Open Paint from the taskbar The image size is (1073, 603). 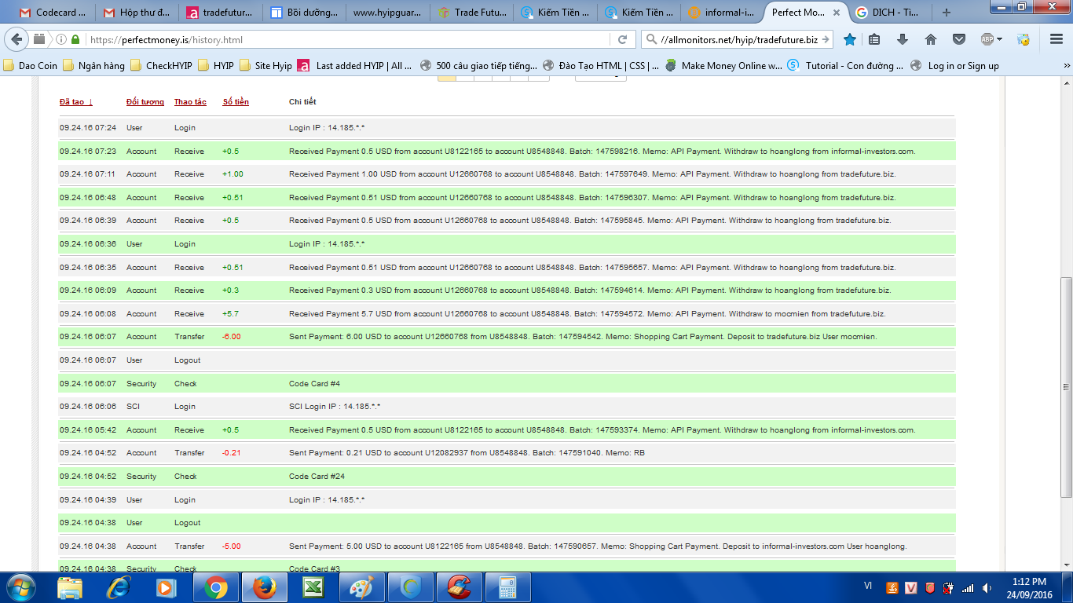362,587
